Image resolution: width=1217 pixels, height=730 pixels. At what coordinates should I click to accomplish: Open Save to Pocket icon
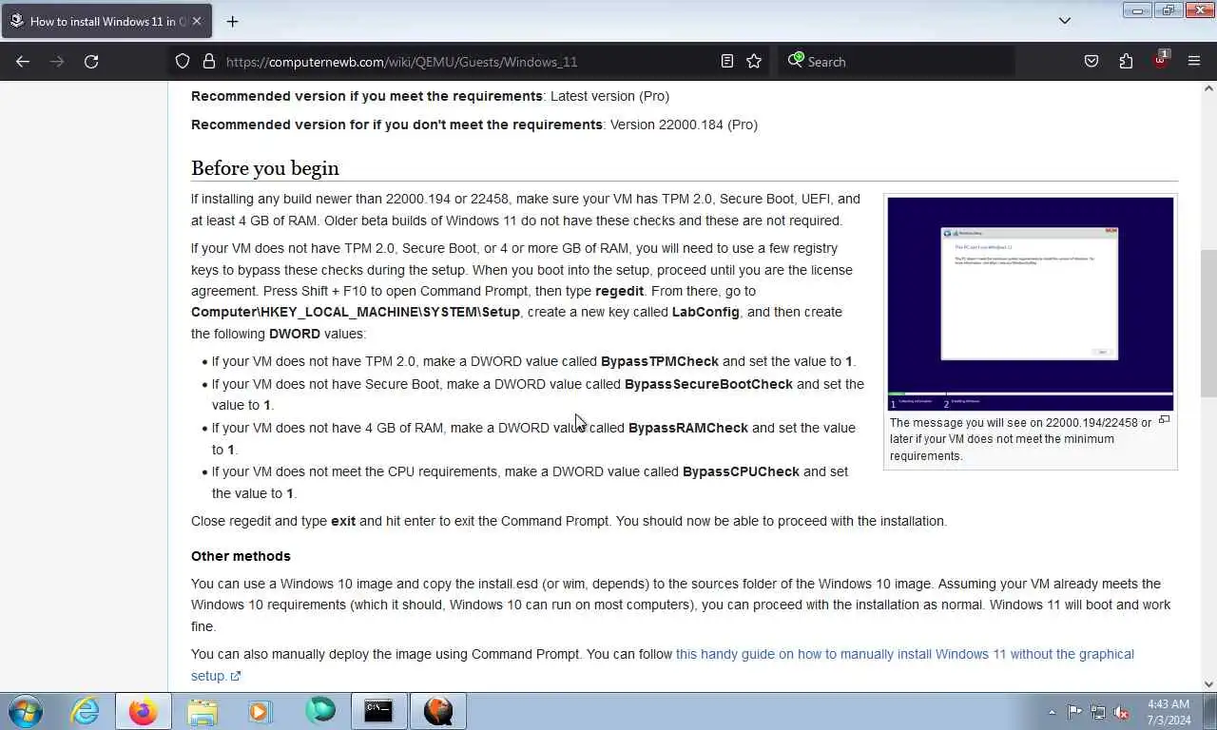(1091, 61)
